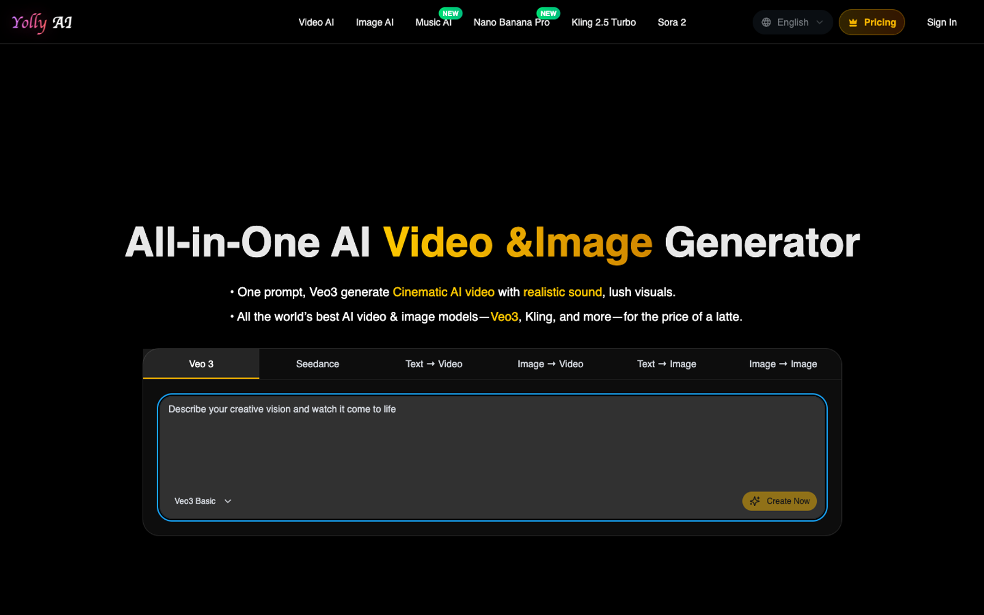This screenshot has height=615, width=984.
Task: Focus the creative vision prompt field
Action: [x=492, y=458]
